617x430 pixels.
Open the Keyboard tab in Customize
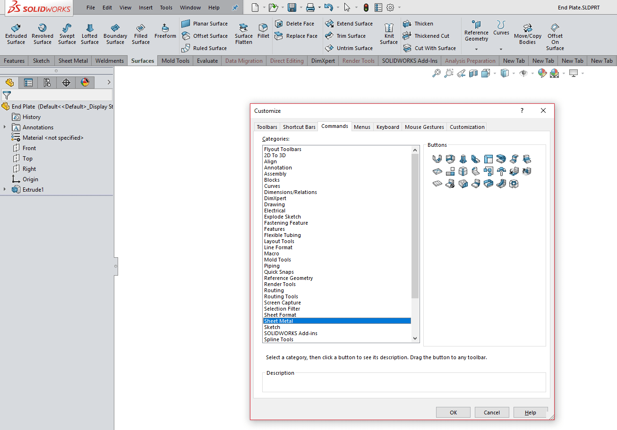[388, 127]
